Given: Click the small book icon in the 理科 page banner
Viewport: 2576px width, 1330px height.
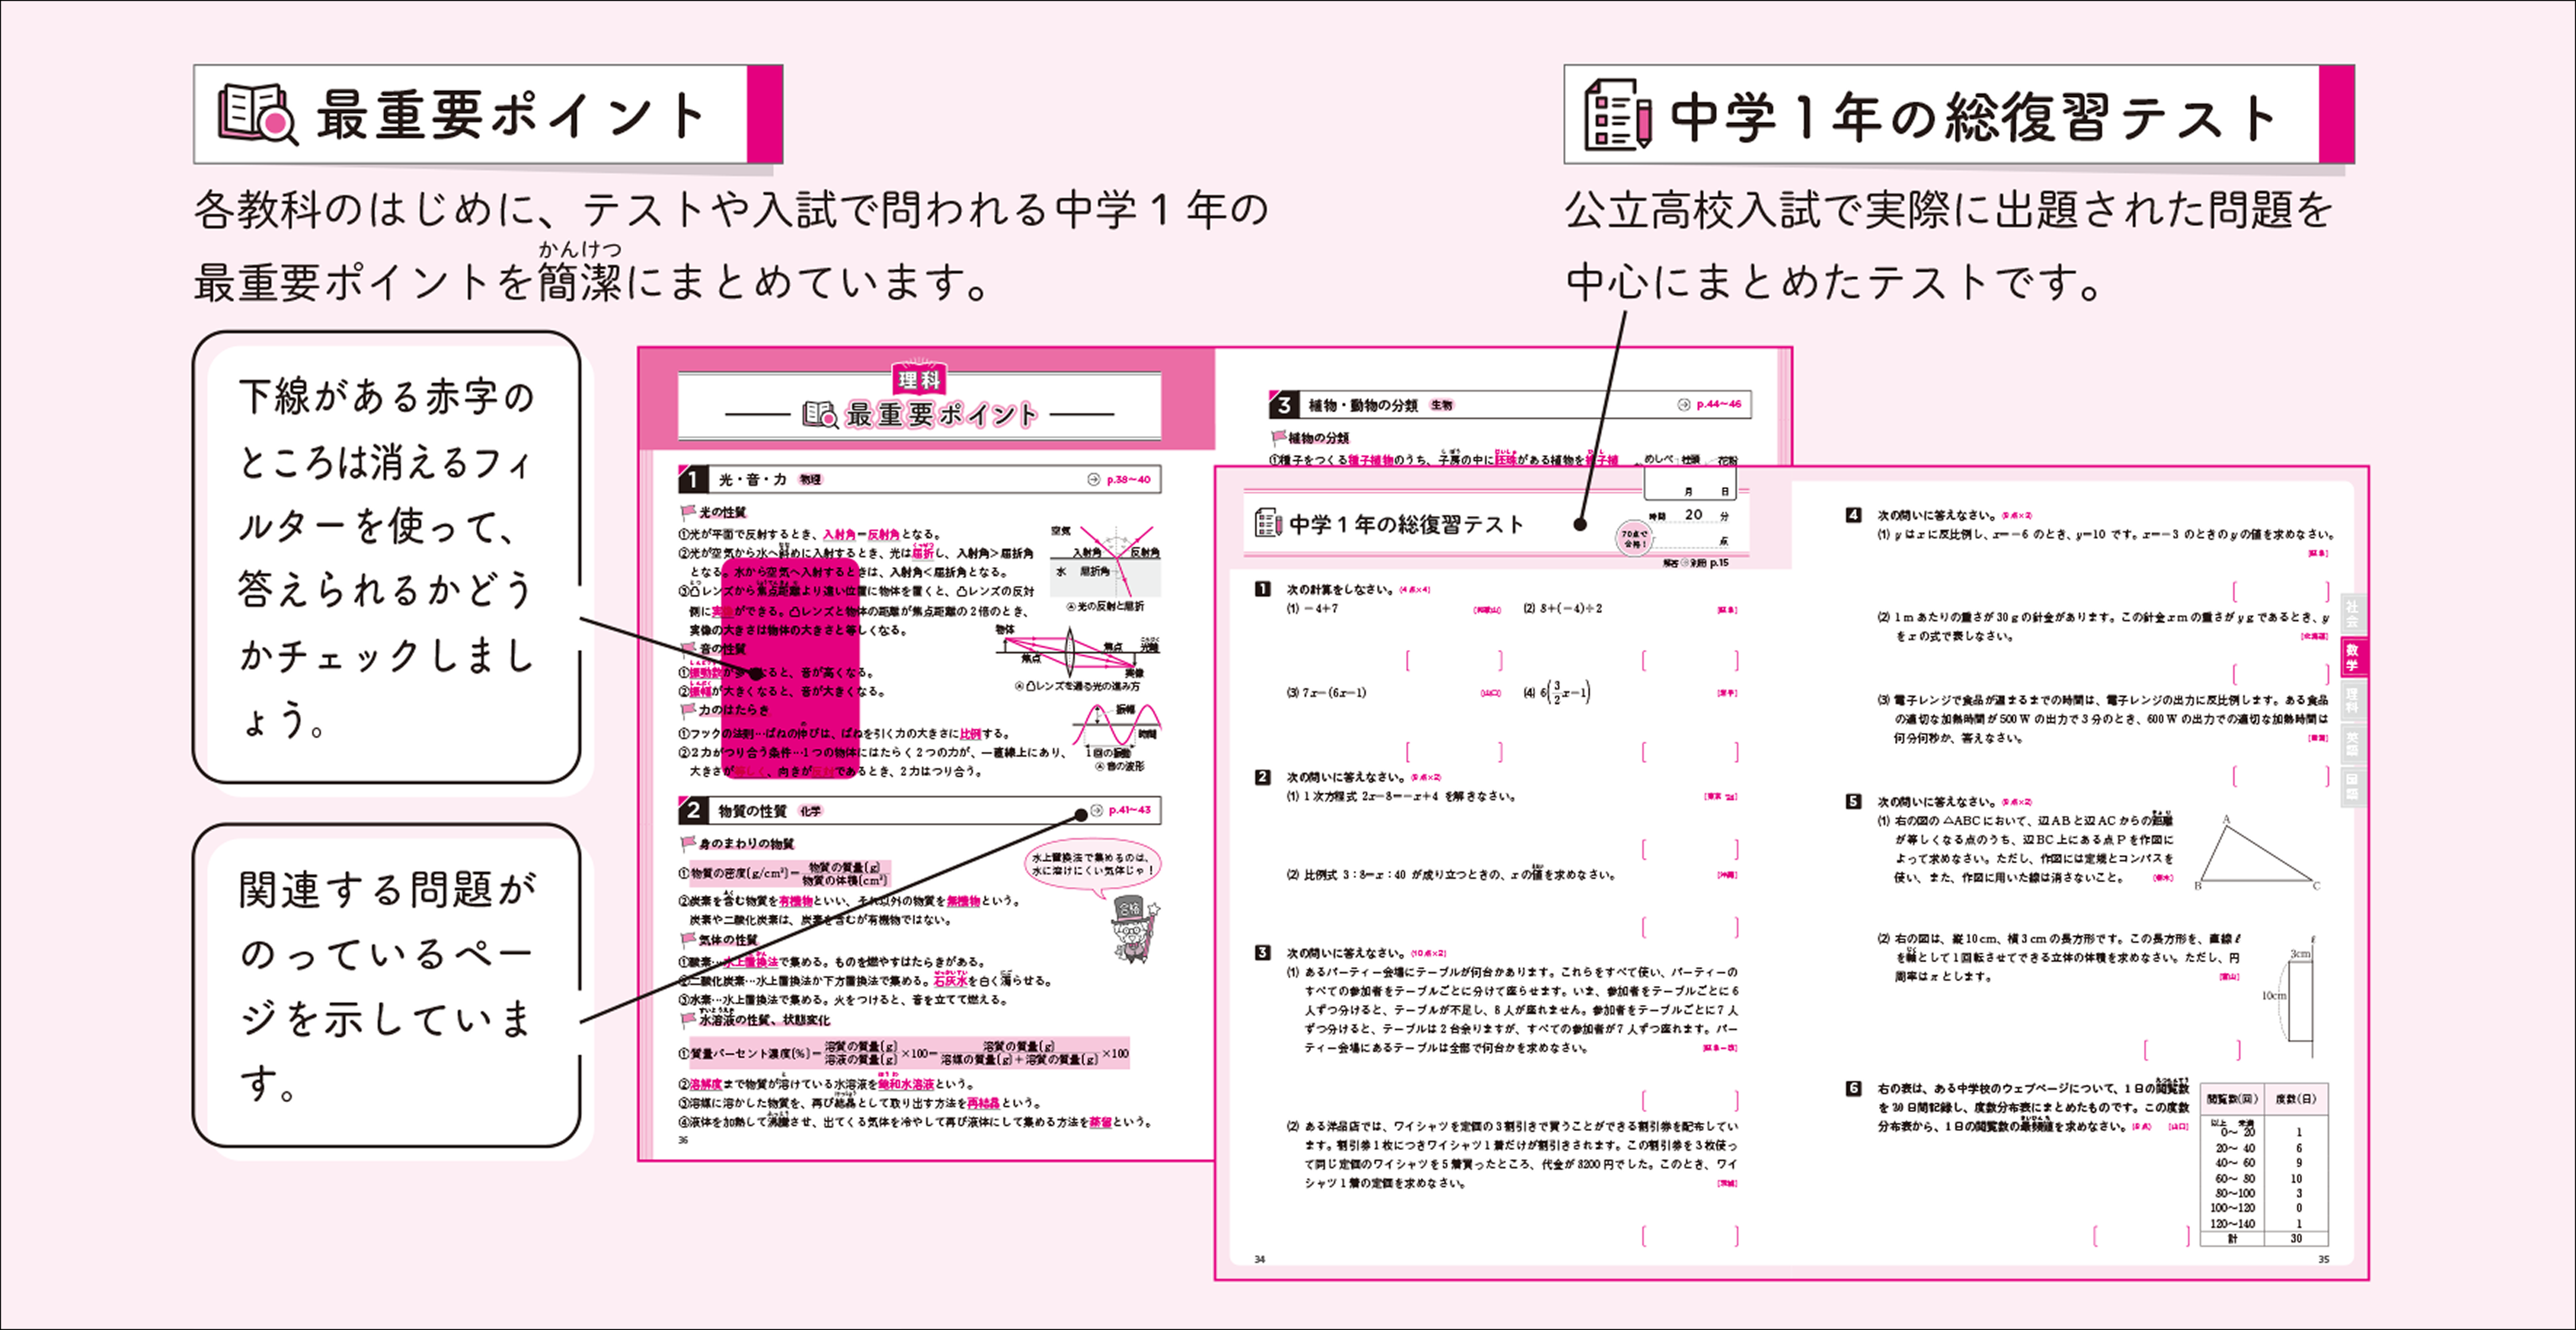Looking at the screenshot, I should click(x=820, y=414).
